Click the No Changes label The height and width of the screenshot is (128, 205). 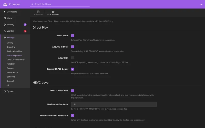38,14
